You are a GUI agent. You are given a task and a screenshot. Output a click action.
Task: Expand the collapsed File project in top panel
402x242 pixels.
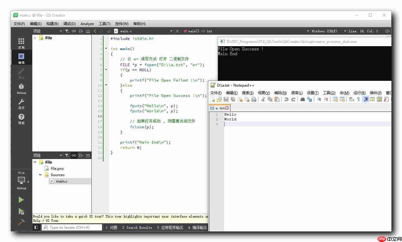(x=35, y=38)
